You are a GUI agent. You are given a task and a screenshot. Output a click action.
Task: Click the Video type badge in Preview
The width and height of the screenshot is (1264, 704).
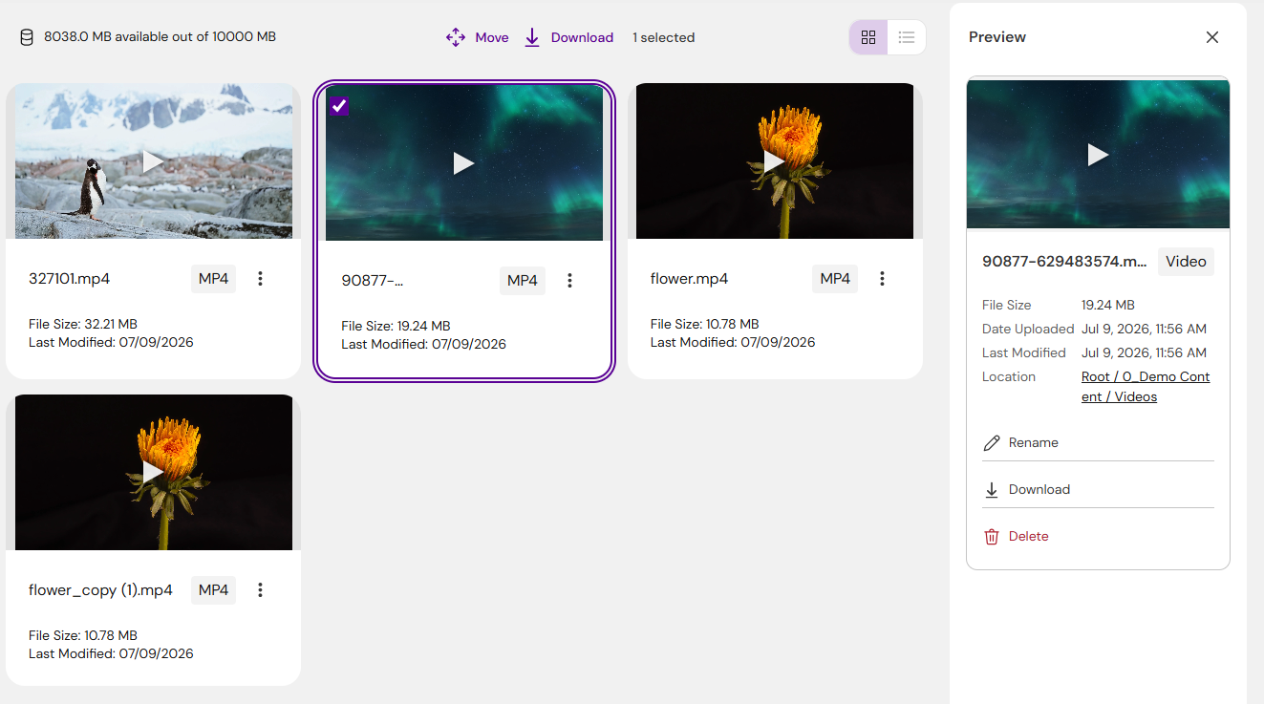(1186, 262)
